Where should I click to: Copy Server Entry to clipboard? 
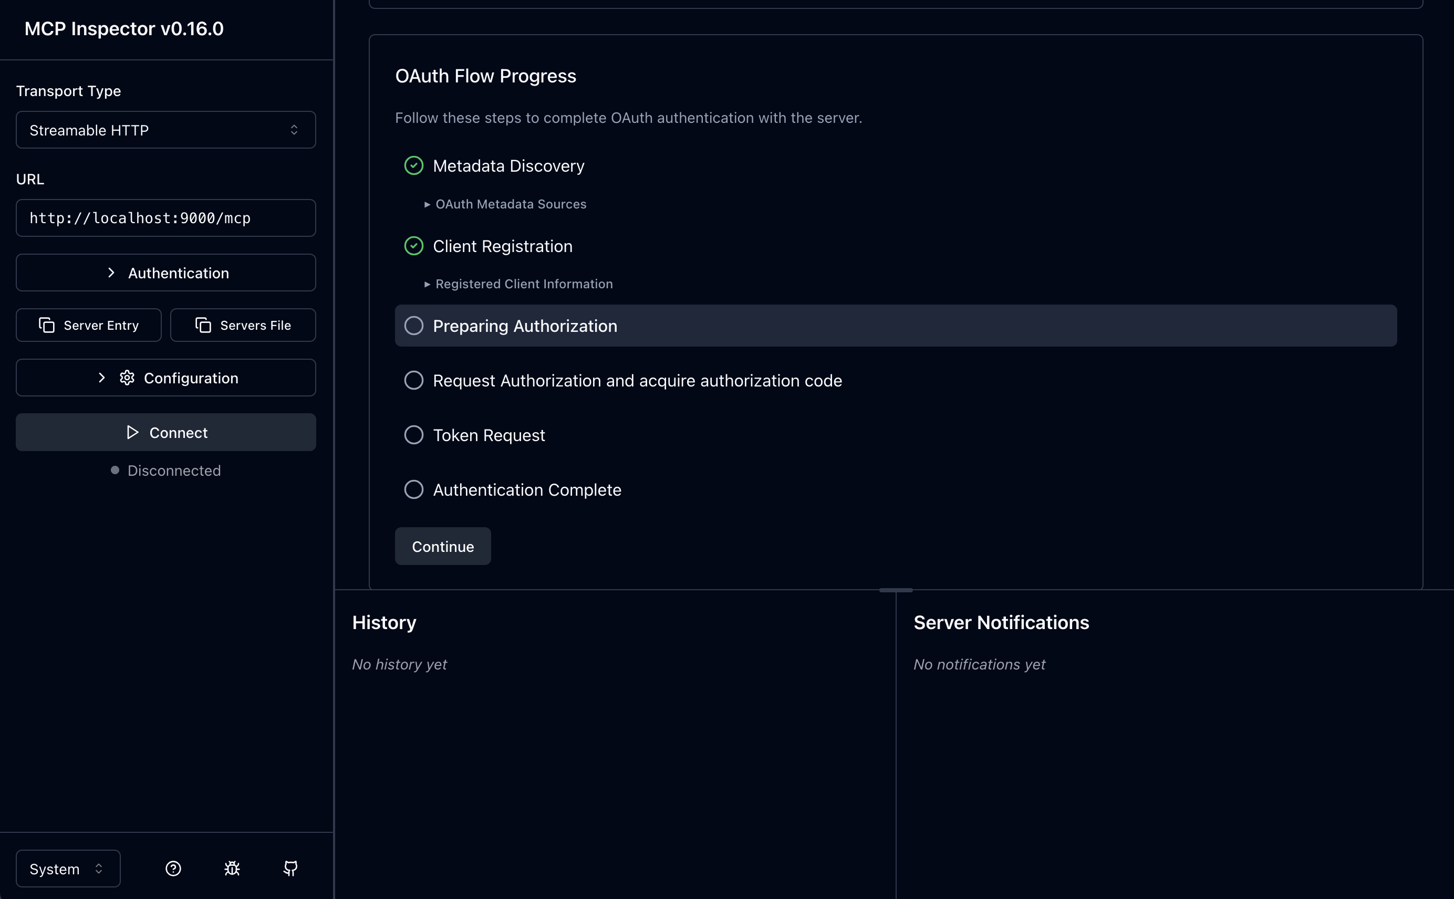[89, 325]
